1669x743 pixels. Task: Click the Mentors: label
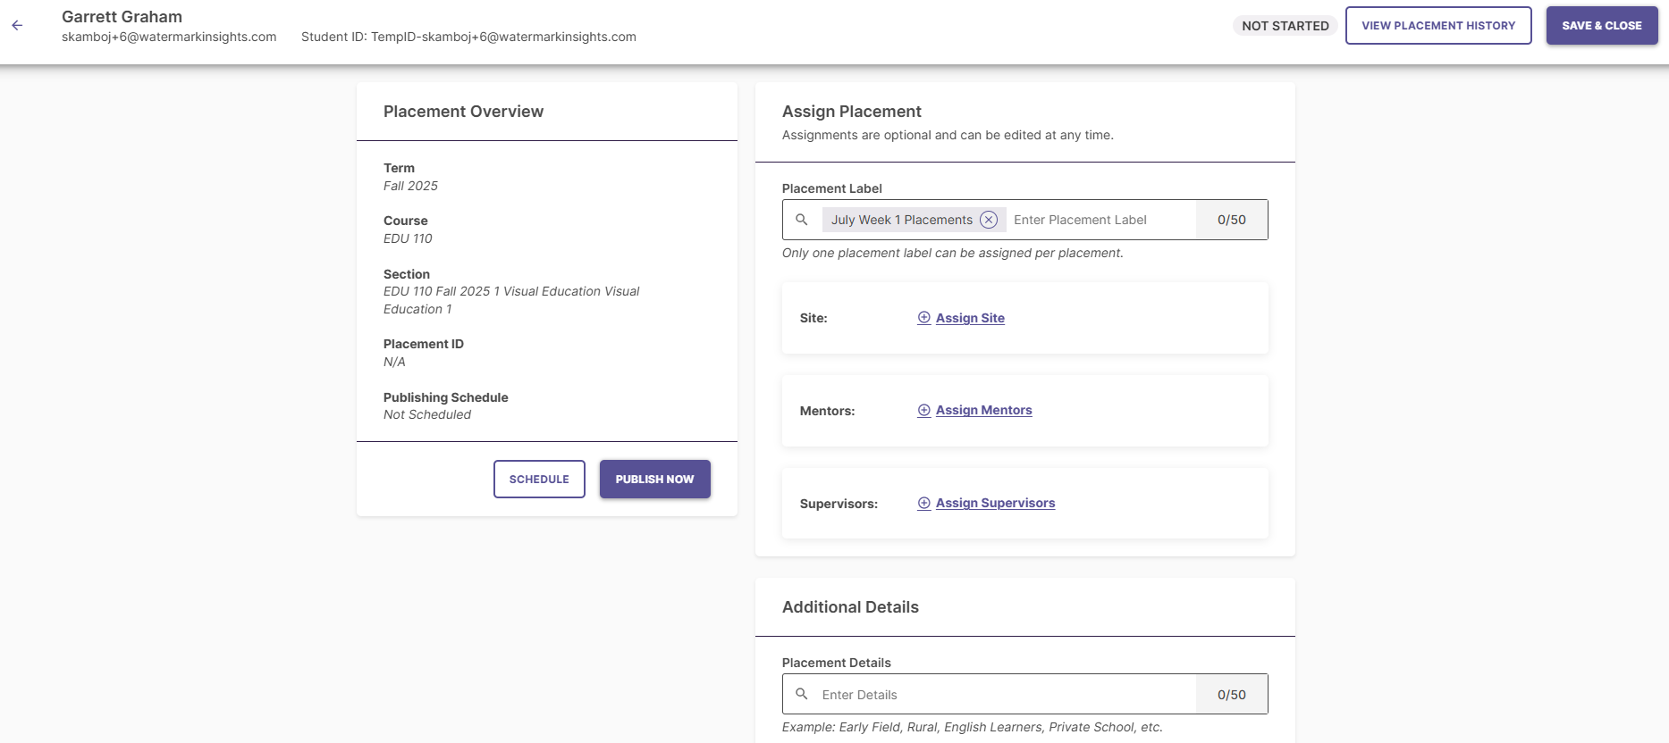(x=827, y=411)
